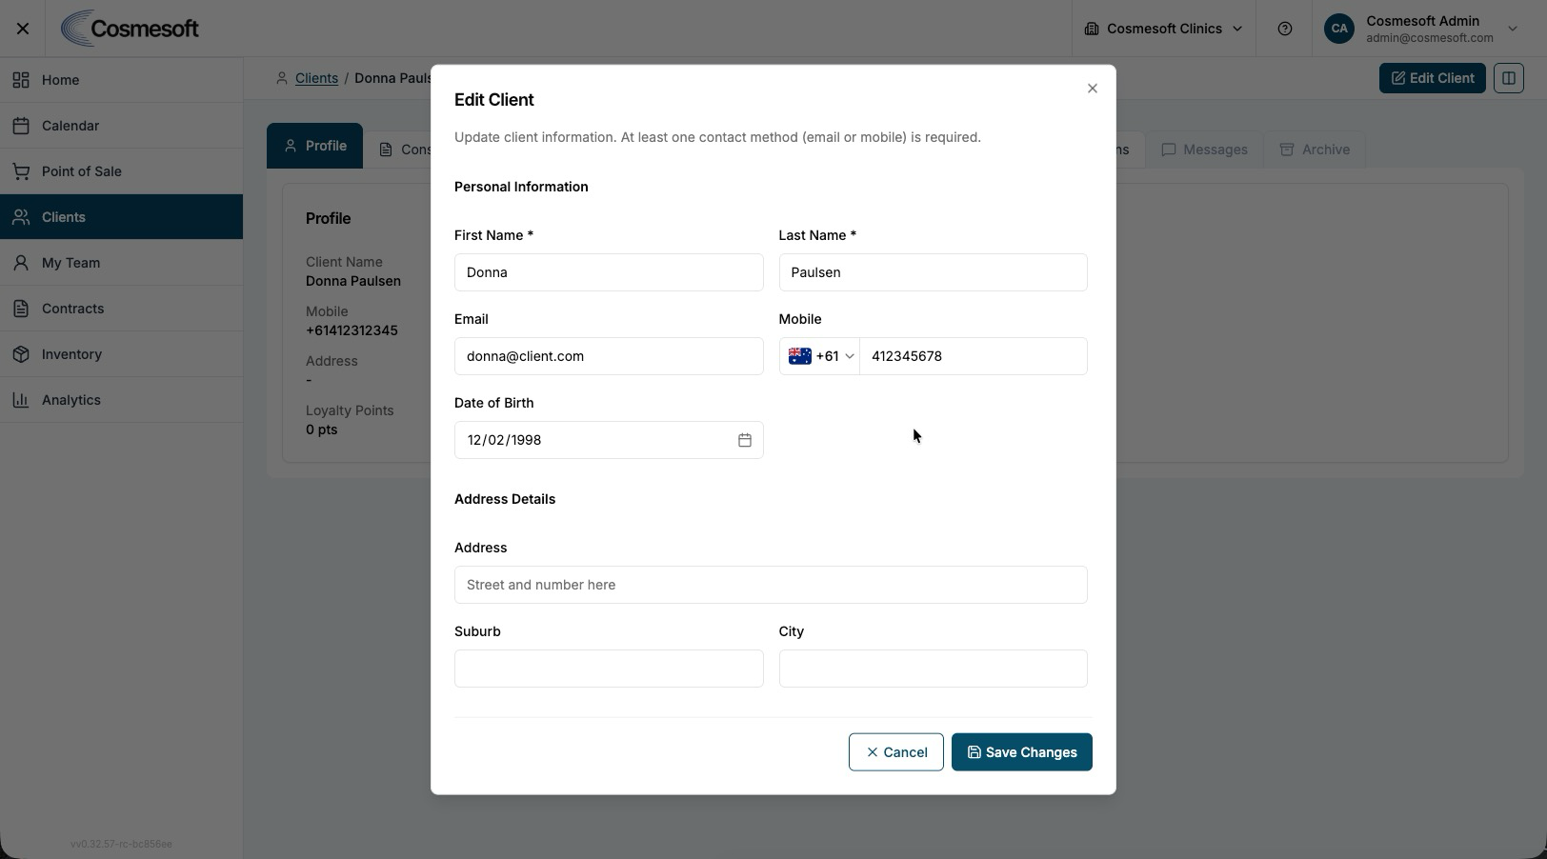Viewport: 1547px width, 859px height.
Task: Switch to the Messages tab
Action: [x=1204, y=150]
